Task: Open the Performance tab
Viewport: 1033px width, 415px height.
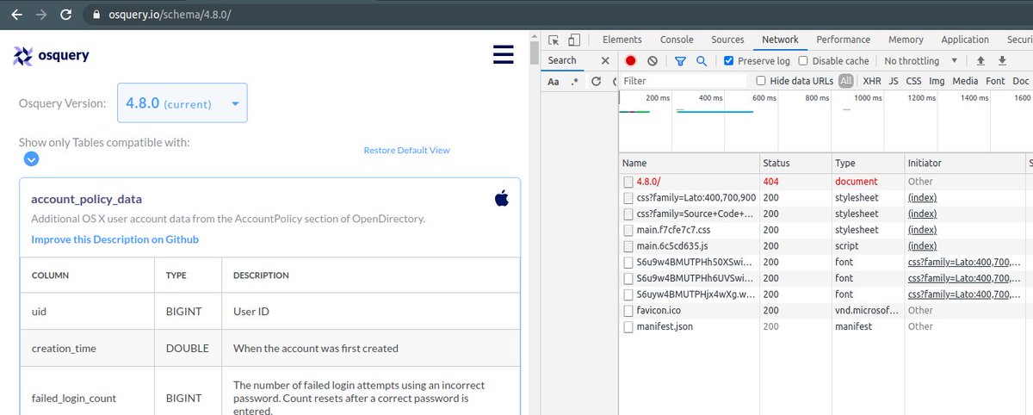Action: pyautogui.click(x=844, y=40)
